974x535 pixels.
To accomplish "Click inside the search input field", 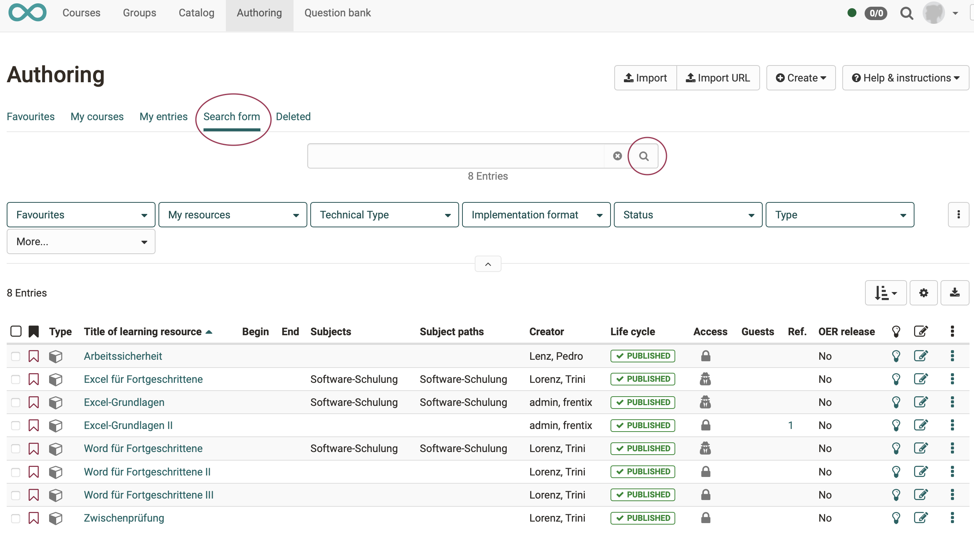I will coord(454,156).
